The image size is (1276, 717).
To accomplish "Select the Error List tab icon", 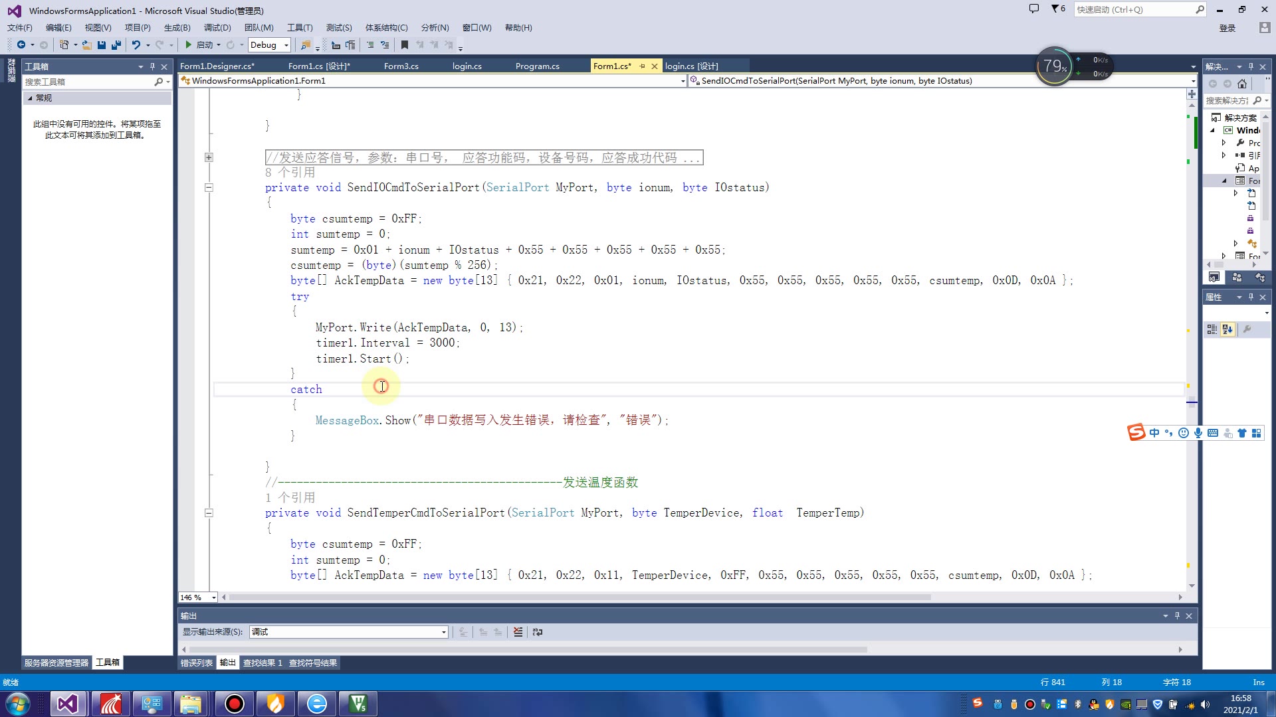I will tap(196, 664).
